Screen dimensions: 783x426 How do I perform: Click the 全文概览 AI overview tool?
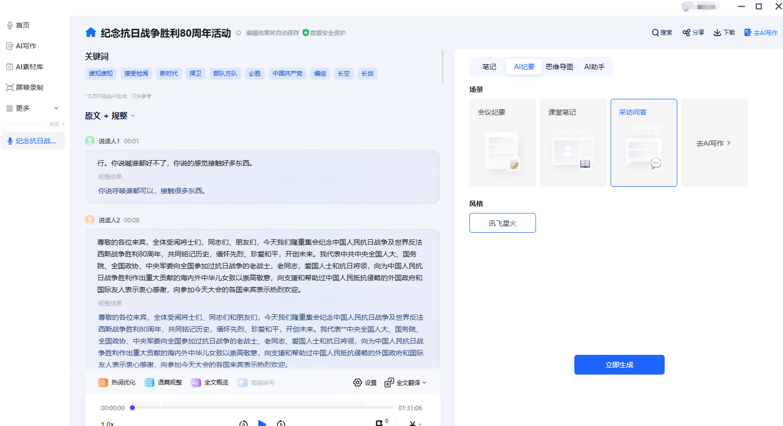(209, 383)
